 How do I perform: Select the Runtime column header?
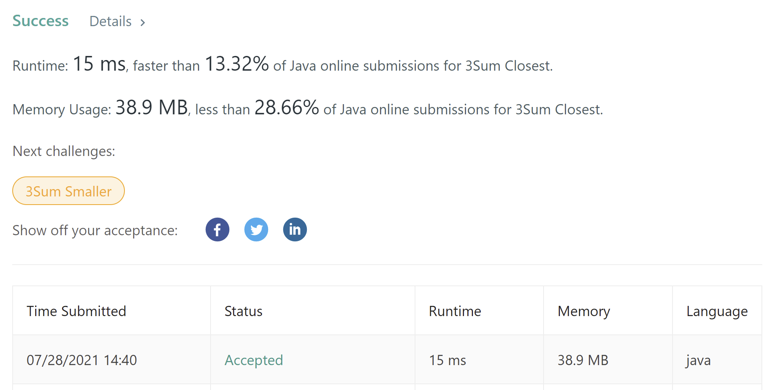point(455,311)
